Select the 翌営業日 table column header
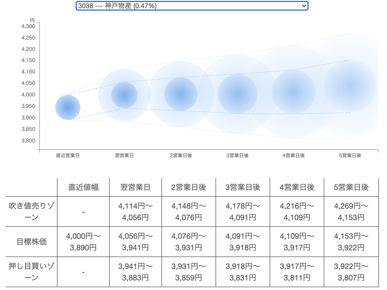Image resolution: width=387 pixels, height=290 pixels. (135, 187)
